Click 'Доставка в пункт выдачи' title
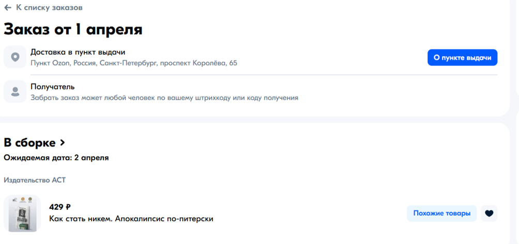Screen dimensions: 519x244 coord(78,52)
